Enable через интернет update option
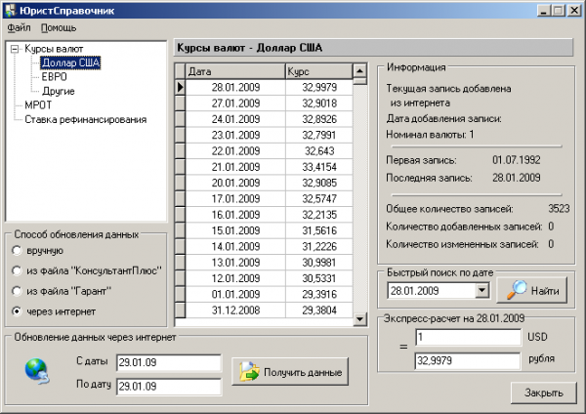586x414 pixels. (18, 310)
